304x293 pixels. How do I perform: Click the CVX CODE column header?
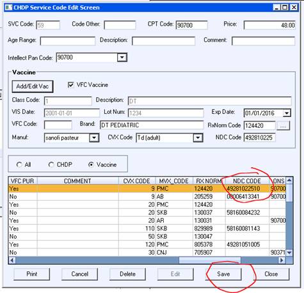[x=137, y=181]
